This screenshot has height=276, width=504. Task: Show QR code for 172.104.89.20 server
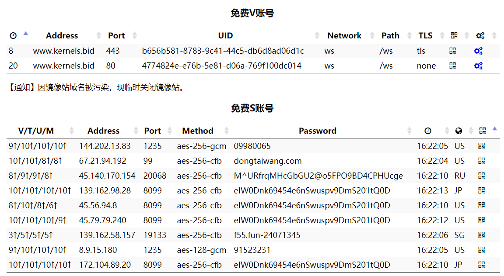(482, 265)
